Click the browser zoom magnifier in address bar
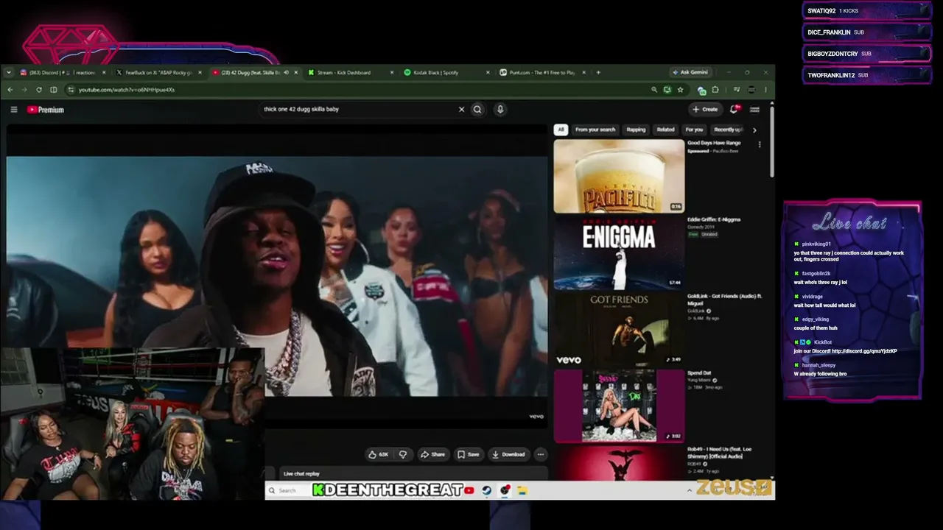The width and height of the screenshot is (943, 530). click(x=653, y=90)
